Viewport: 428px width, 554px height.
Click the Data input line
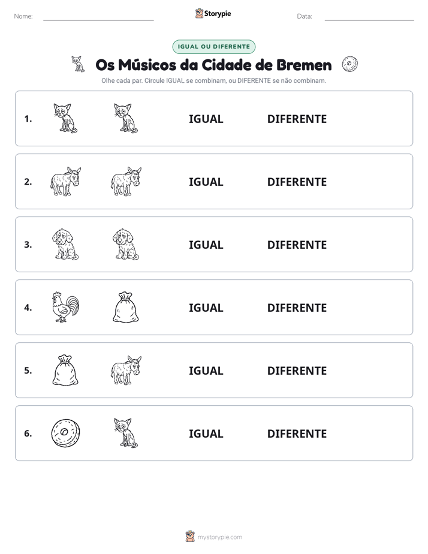pyautogui.click(x=369, y=17)
